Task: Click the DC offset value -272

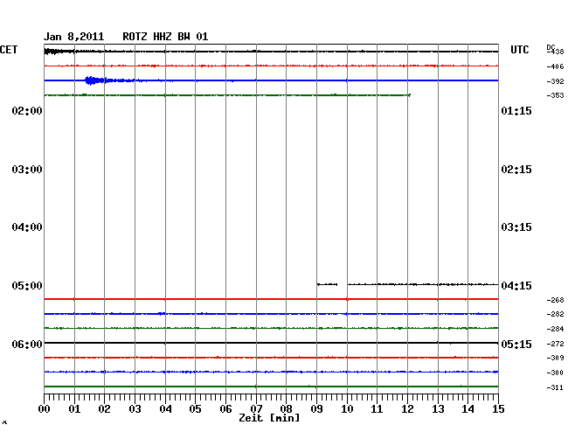Action: 555,344
